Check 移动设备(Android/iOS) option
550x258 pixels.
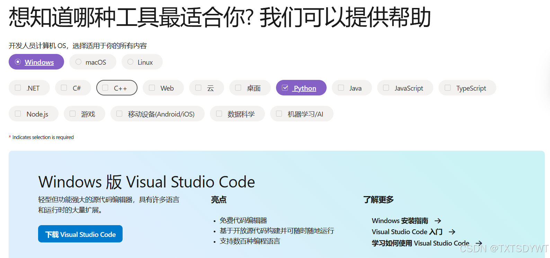click(x=158, y=114)
